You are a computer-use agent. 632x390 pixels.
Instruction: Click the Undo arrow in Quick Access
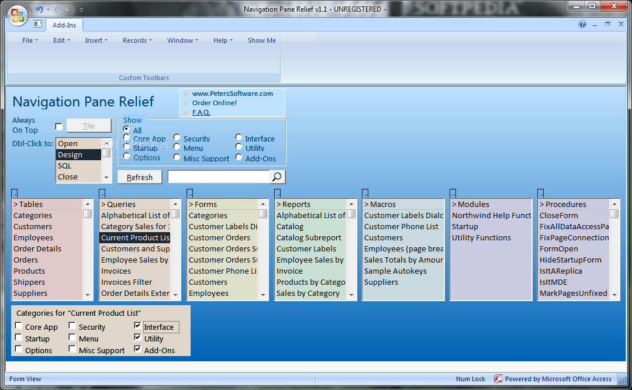click(40, 9)
